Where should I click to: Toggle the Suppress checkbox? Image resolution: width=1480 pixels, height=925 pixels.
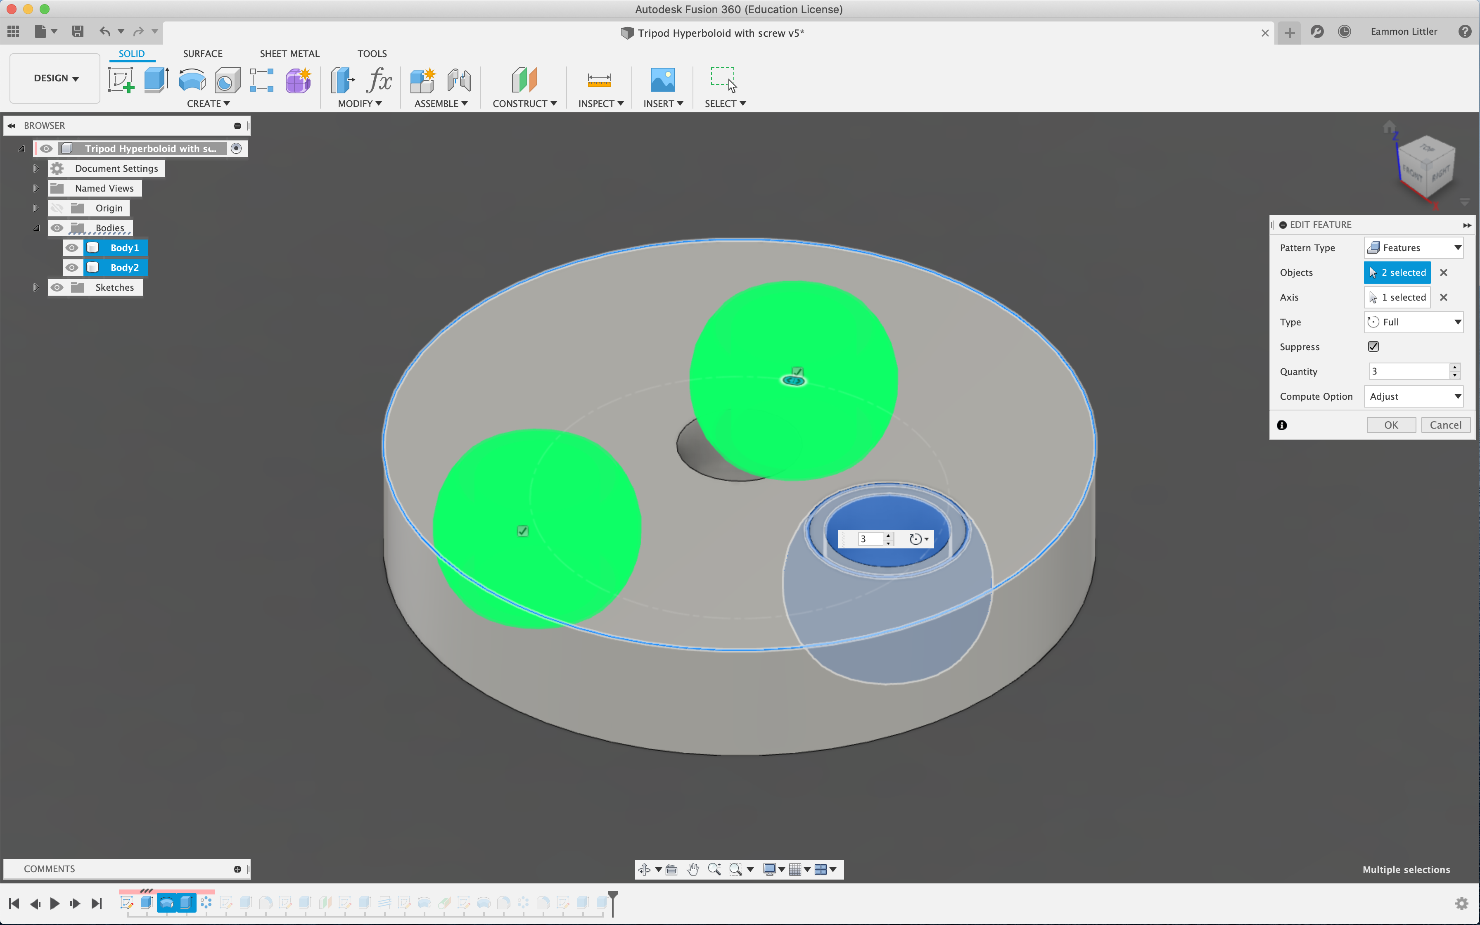[1373, 347]
